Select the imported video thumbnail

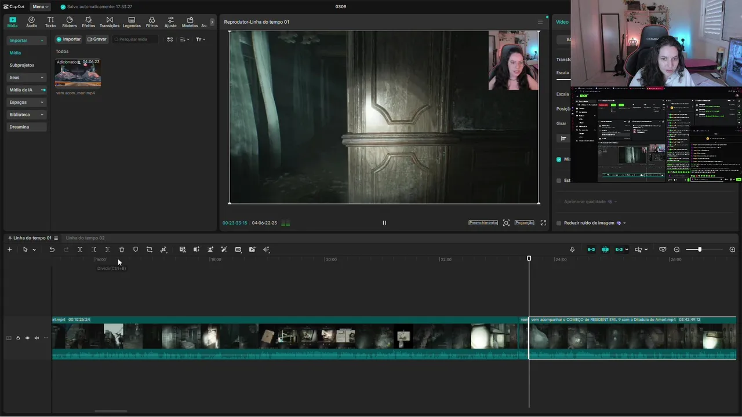(78, 73)
